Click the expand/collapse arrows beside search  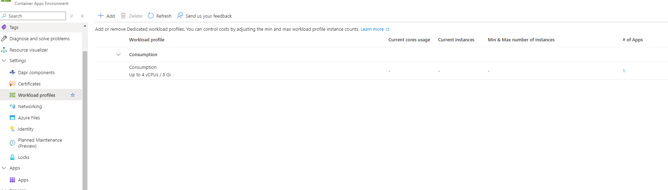[x=72, y=16]
